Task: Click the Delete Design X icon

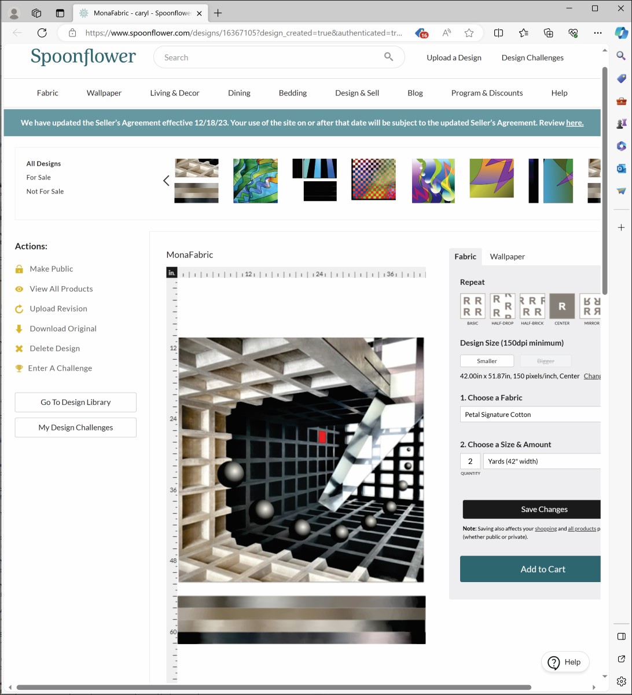Action: 19,349
